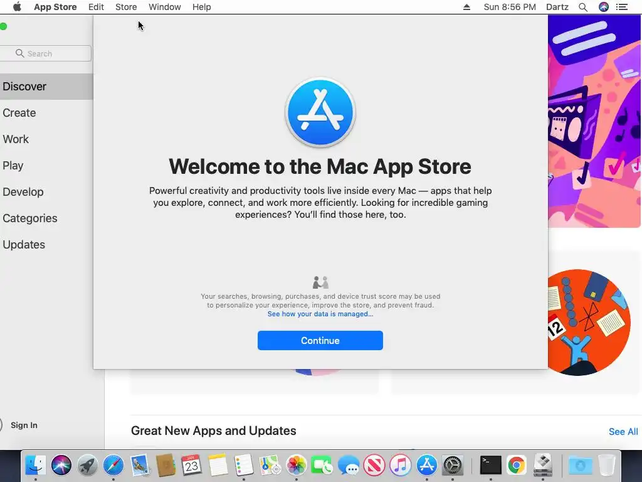642x482 pixels.
Task: Open the orange circular featured artwork
Action: (x=589, y=322)
